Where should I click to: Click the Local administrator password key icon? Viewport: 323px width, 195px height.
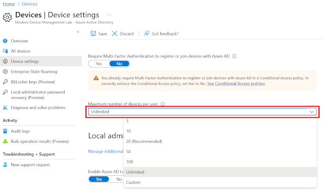click(5, 92)
